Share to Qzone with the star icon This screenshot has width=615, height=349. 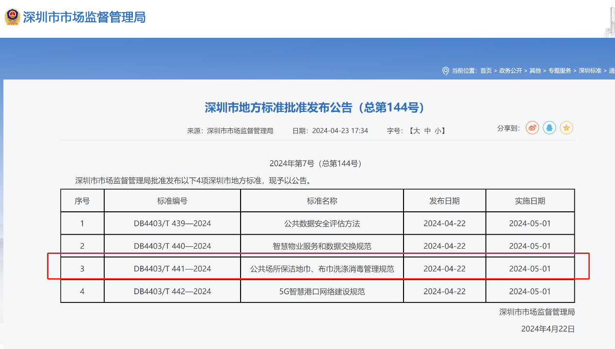(x=566, y=128)
